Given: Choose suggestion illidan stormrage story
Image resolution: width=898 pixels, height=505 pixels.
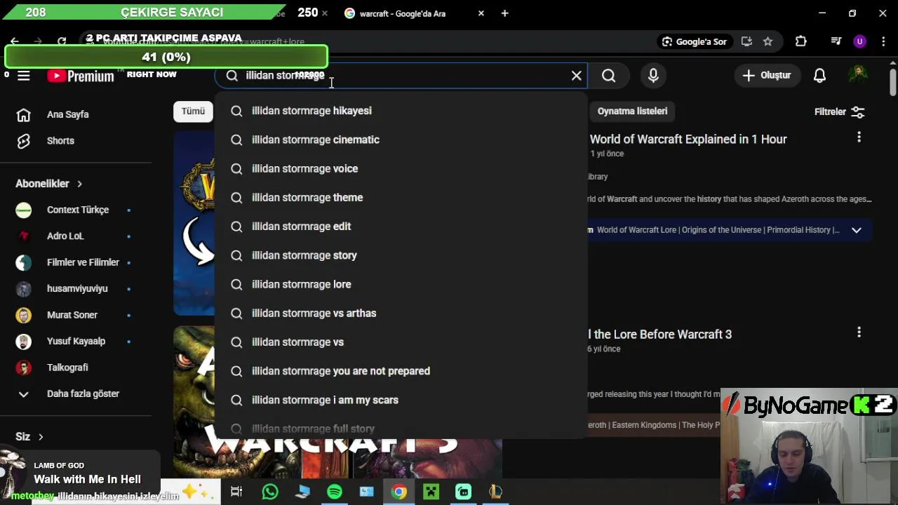Looking at the screenshot, I should pyautogui.click(x=401, y=255).
